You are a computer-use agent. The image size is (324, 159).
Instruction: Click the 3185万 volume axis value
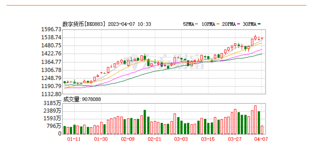pos(53,103)
